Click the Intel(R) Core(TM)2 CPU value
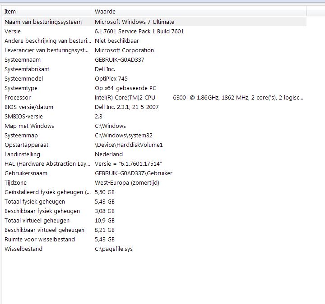The width and height of the screenshot is (325, 304). pos(199,98)
